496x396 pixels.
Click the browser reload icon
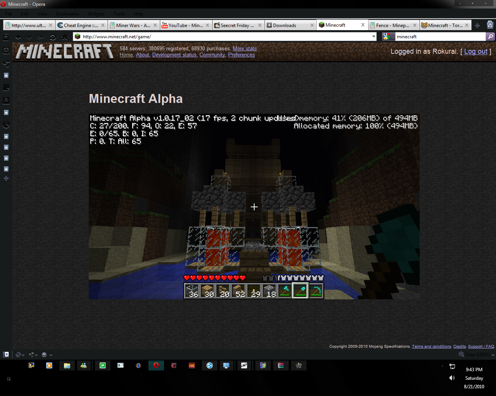(53, 37)
